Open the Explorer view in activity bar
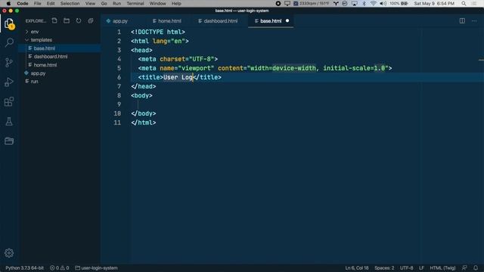Viewport: 484px width, 272px height. [x=9, y=23]
